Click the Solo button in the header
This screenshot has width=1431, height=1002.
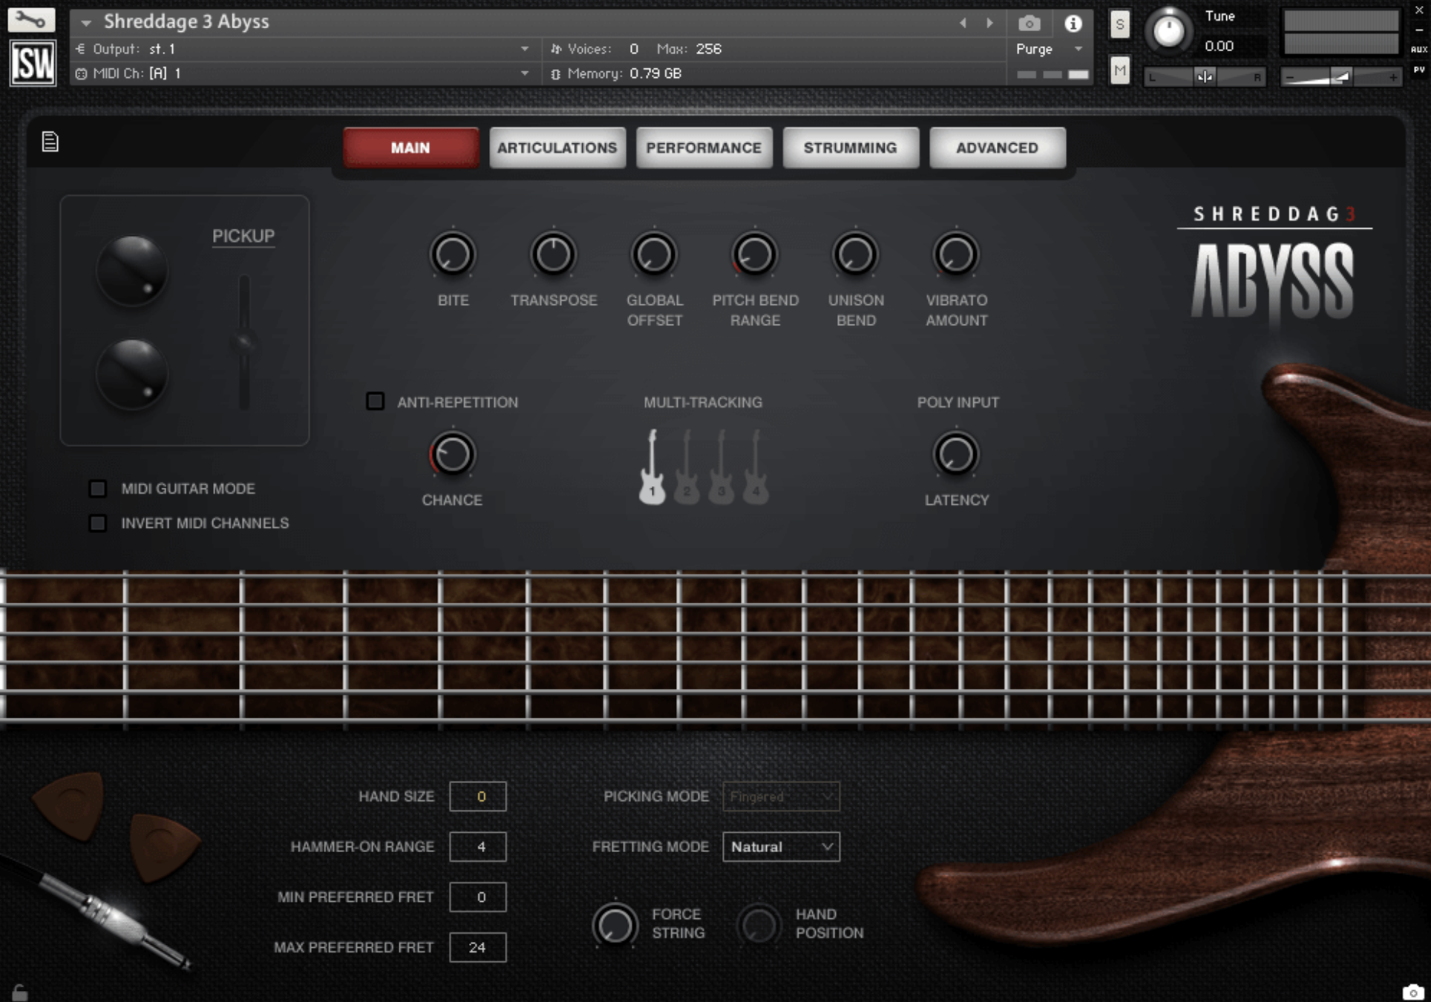[x=1119, y=24]
